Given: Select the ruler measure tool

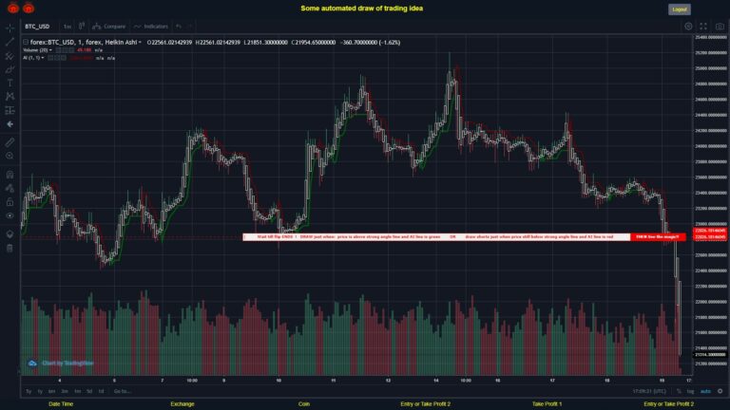Looking at the screenshot, I should (10, 142).
